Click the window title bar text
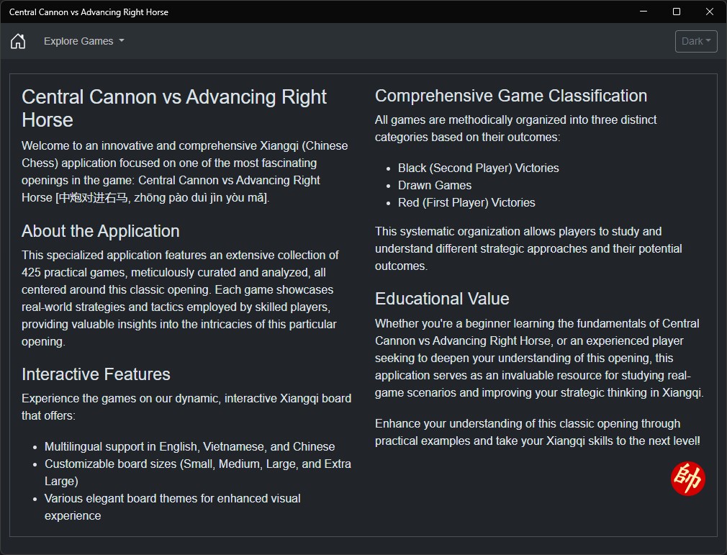Viewport: 727px width, 555px height. (89, 12)
